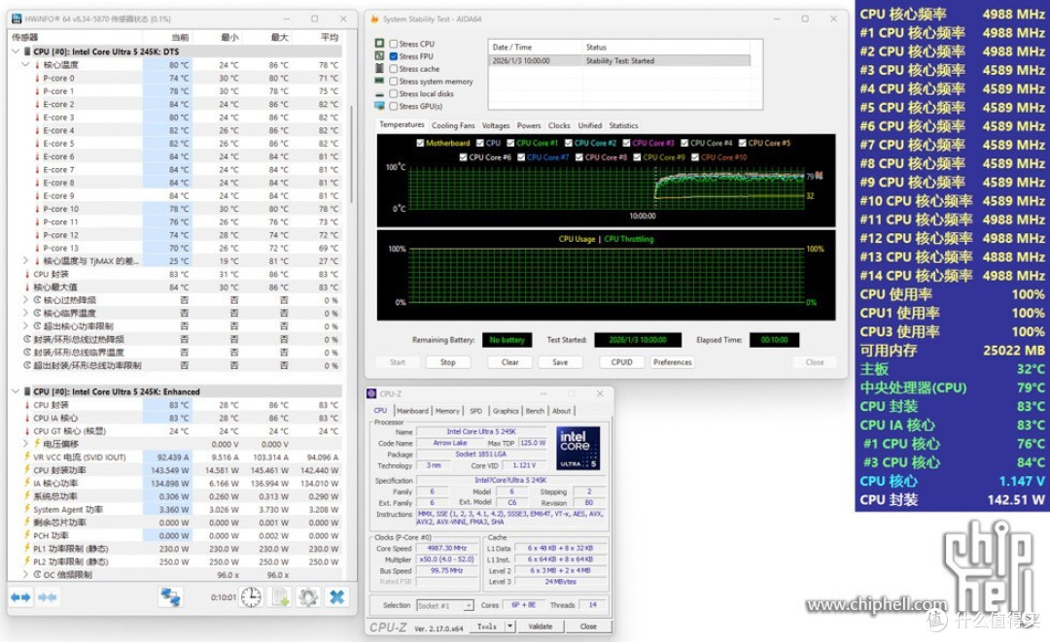Collapse the CPU [#0] DTS sensor group

pyautogui.click(x=16, y=51)
